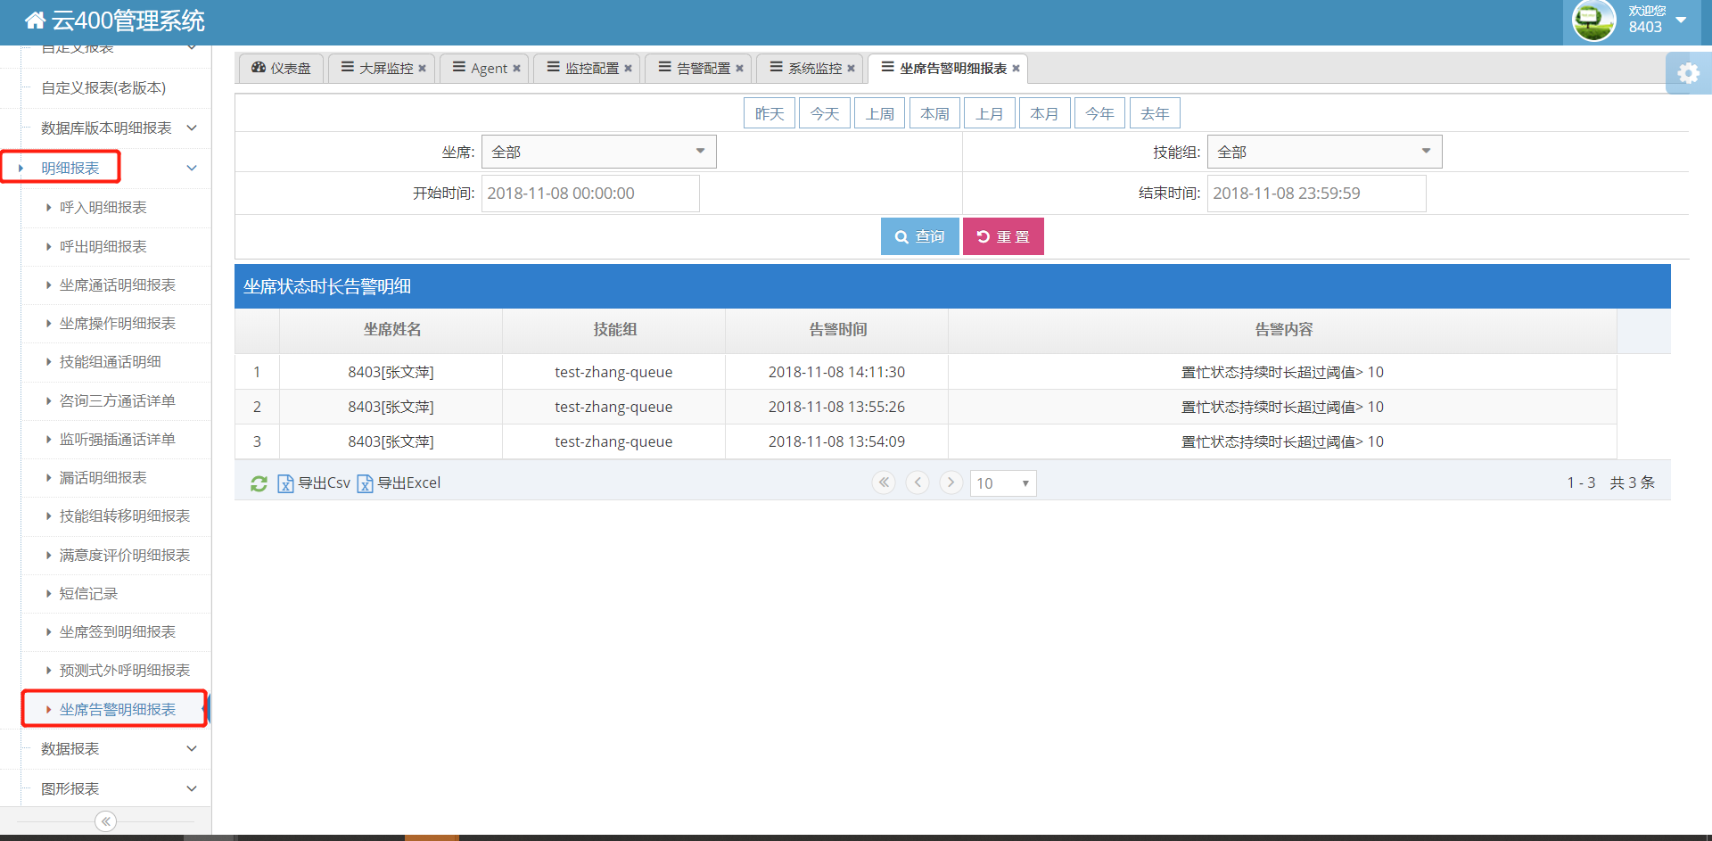The height and width of the screenshot is (841, 1712).
Task: Click alarm time 2018-11-08 13:55:26 cell
Action: pos(836,407)
